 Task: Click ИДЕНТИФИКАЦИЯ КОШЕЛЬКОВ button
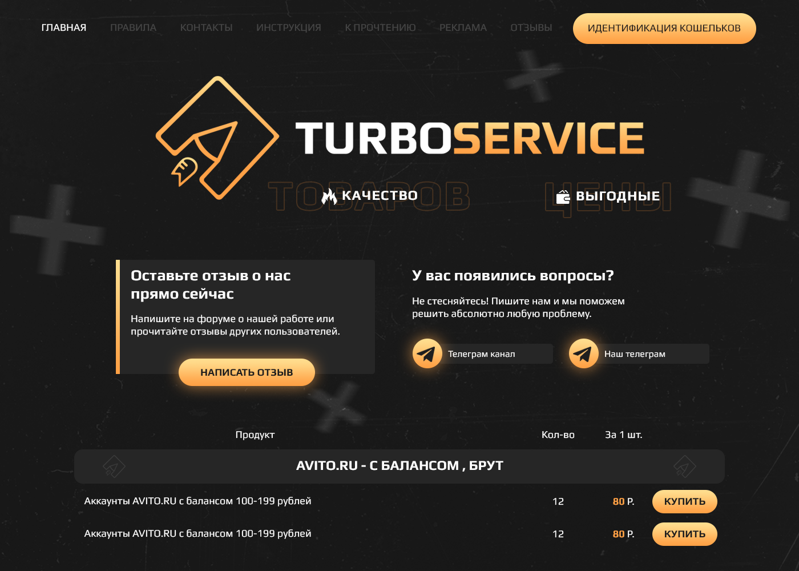point(664,29)
